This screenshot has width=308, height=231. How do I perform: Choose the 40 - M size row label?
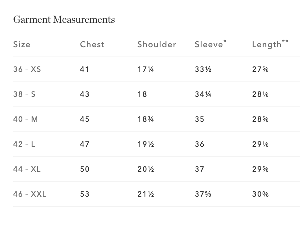(26, 119)
